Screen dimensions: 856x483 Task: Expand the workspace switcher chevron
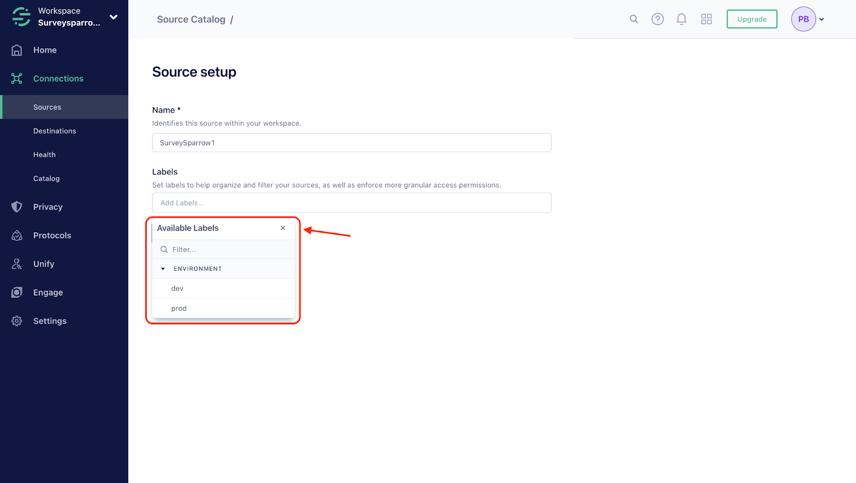(x=113, y=17)
